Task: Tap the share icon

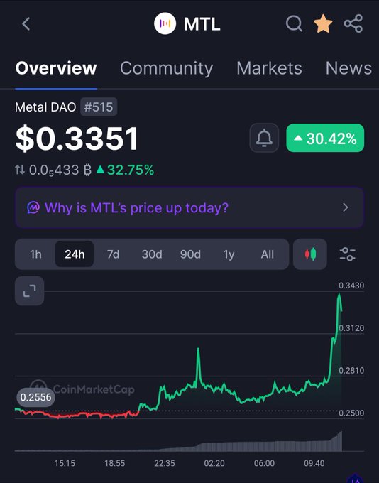Action: pos(353,23)
